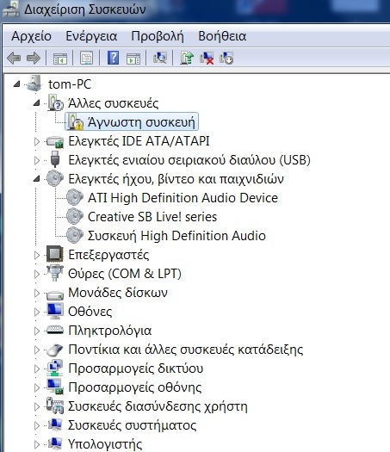
Task: Scan for hardware changes icon
Action: pos(160,58)
